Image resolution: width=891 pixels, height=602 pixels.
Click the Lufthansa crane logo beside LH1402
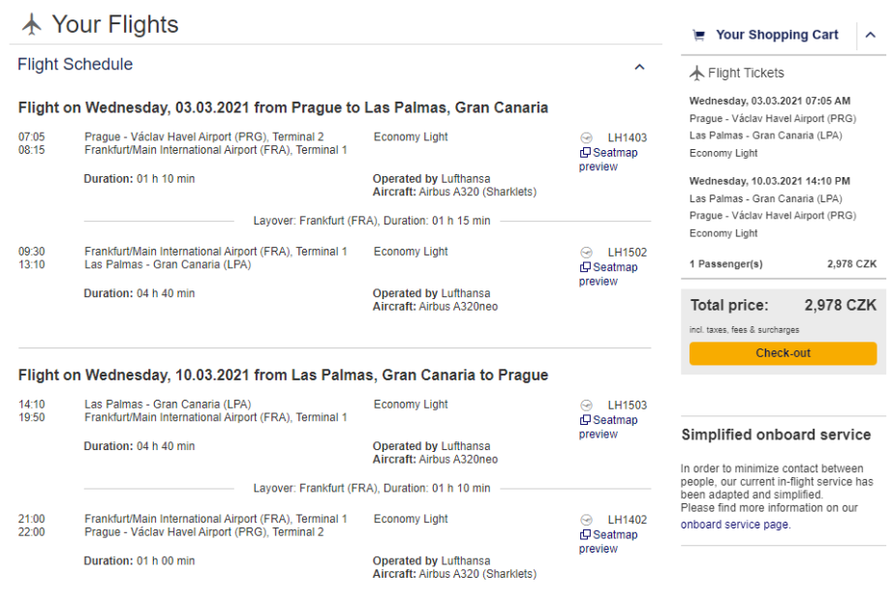[586, 520]
